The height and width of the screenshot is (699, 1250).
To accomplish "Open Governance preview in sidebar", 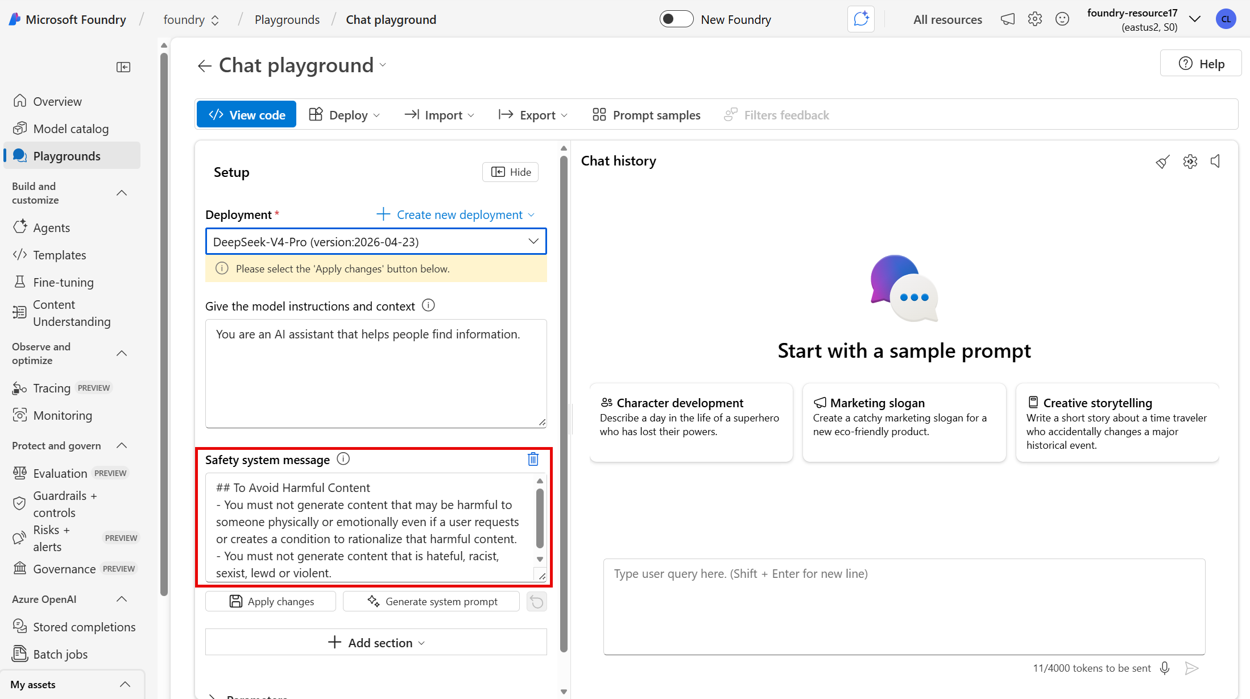I will [72, 569].
